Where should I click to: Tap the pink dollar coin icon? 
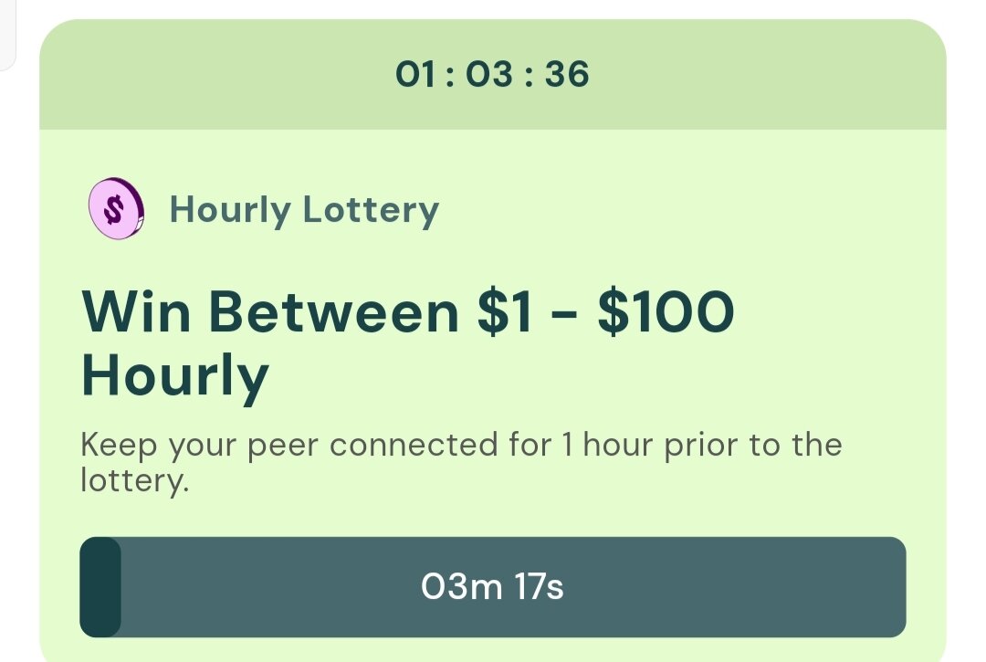tap(116, 209)
